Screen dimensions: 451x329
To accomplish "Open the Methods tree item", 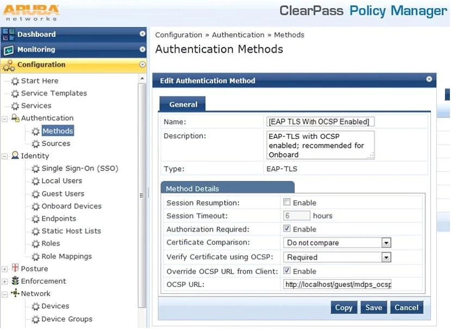I will (58, 131).
